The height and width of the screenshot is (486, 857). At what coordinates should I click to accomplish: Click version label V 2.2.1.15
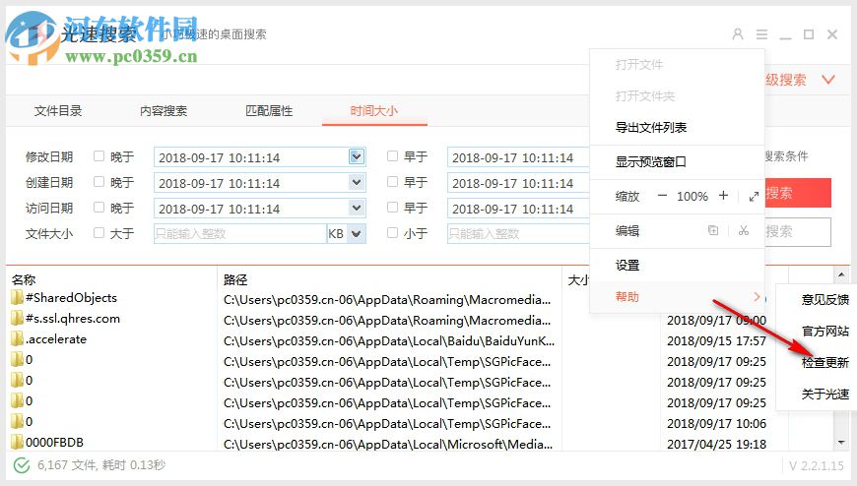[x=816, y=465]
